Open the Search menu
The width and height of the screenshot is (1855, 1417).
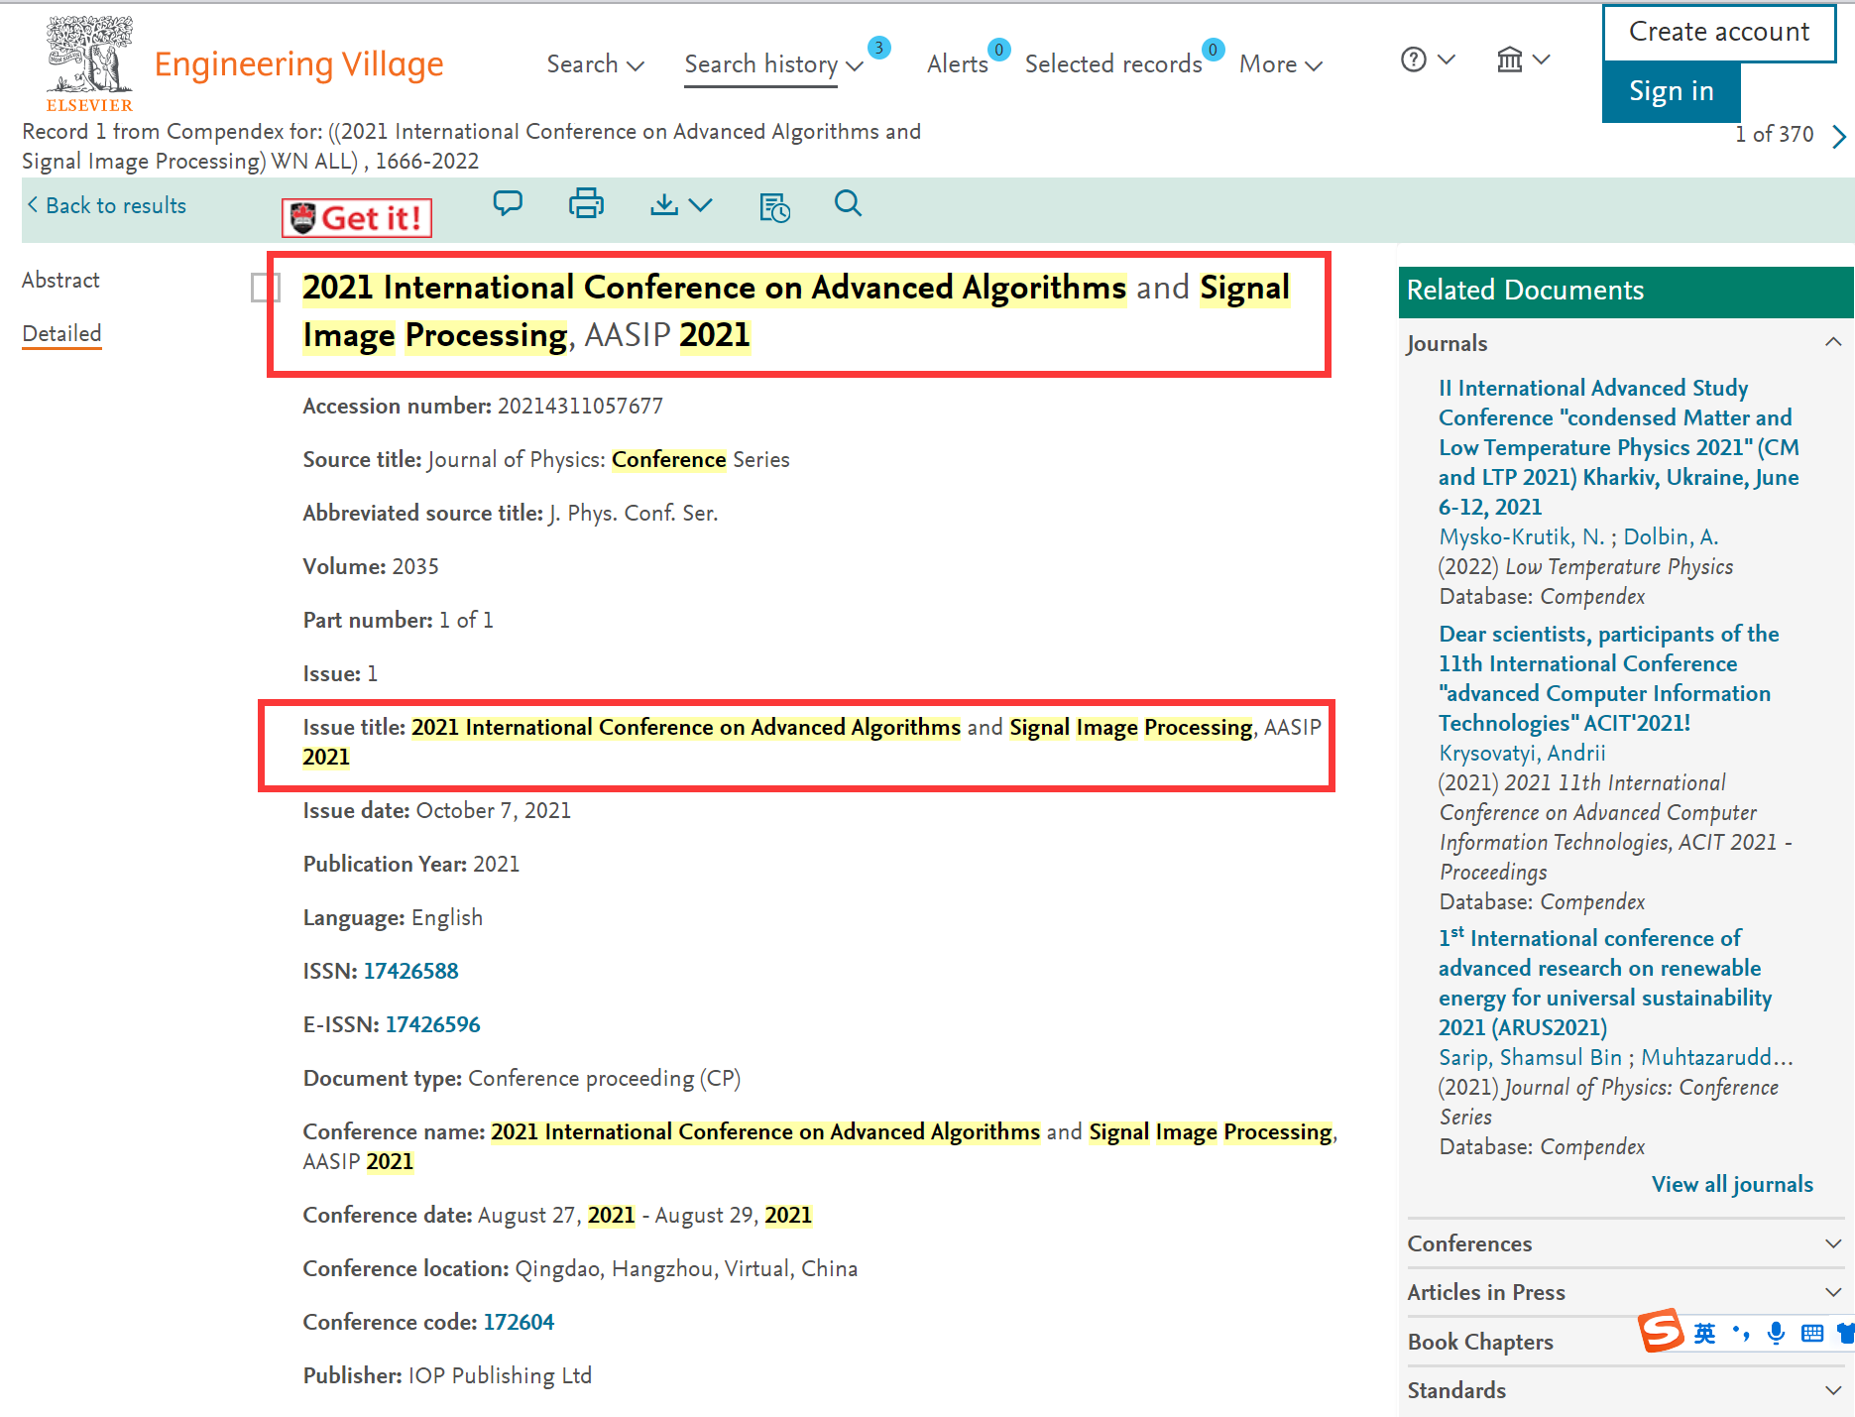click(595, 64)
